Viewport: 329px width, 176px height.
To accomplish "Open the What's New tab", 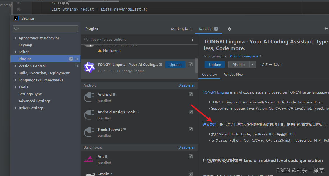I will [234, 75].
